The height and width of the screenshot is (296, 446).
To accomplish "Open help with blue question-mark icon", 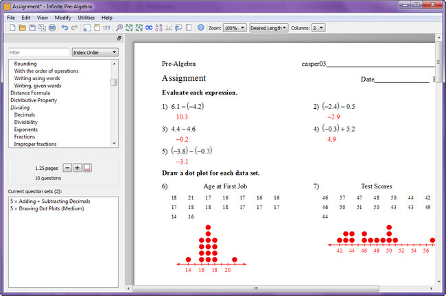I will click(201, 27).
